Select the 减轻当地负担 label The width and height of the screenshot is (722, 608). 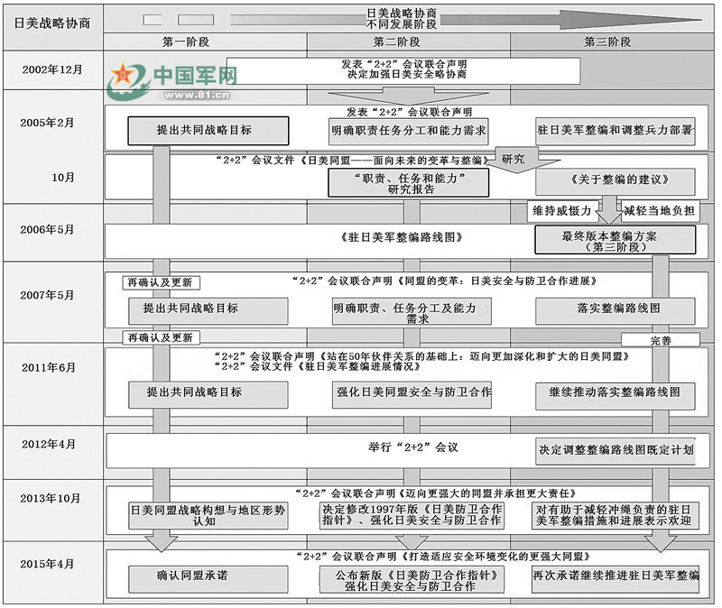tap(660, 211)
